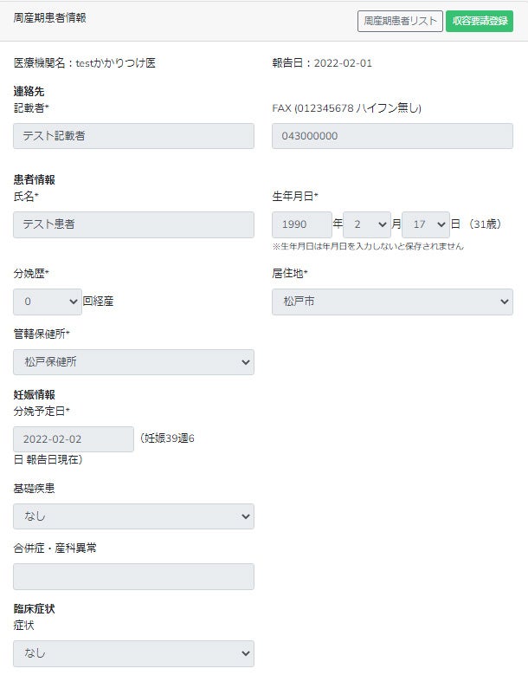Click the 報告日 date text
Viewport: 528px width, 675px height.
(322, 63)
